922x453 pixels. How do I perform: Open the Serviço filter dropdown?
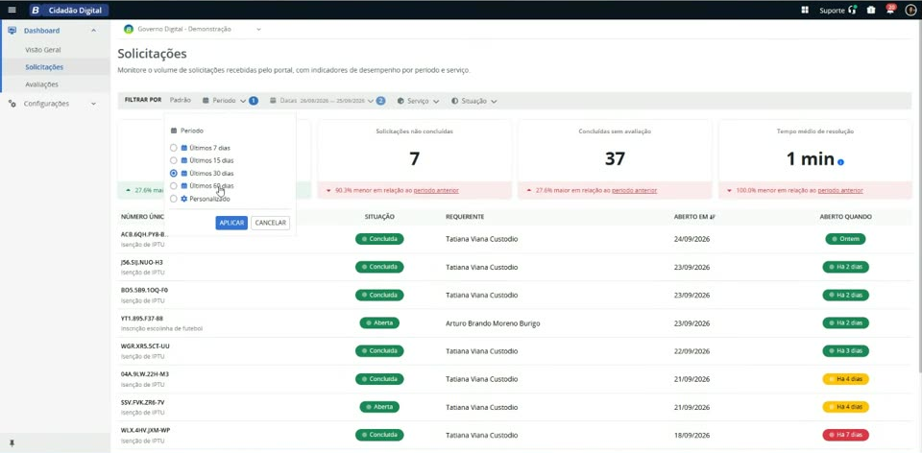(x=418, y=101)
